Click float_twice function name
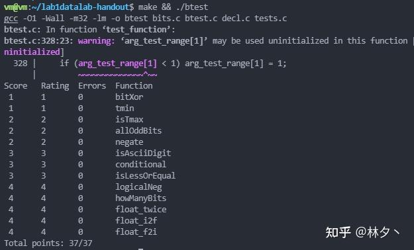This screenshot has height=250, width=414. pyautogui.click(x=140, y=210)
